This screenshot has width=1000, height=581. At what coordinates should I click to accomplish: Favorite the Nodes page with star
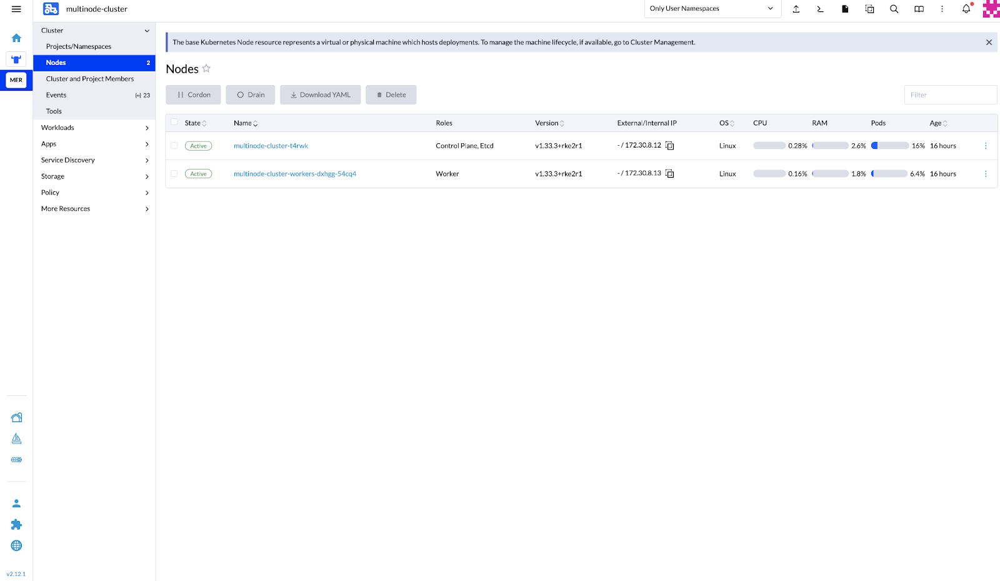click(206, 69)
